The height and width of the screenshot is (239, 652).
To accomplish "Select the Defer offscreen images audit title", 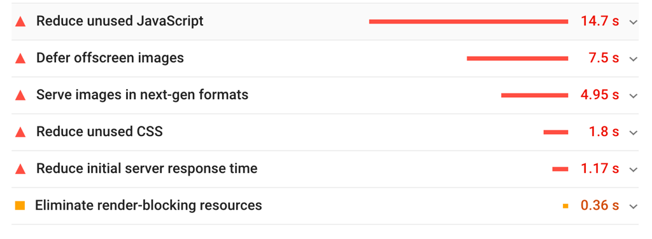I will pos(110,58).
